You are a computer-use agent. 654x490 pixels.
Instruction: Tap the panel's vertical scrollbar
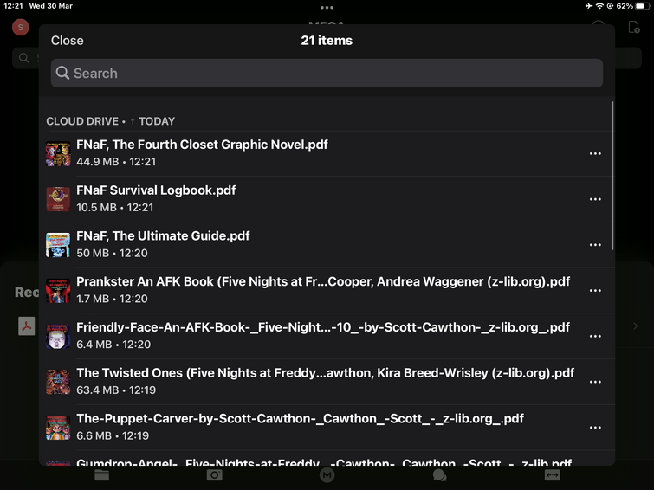612,176
